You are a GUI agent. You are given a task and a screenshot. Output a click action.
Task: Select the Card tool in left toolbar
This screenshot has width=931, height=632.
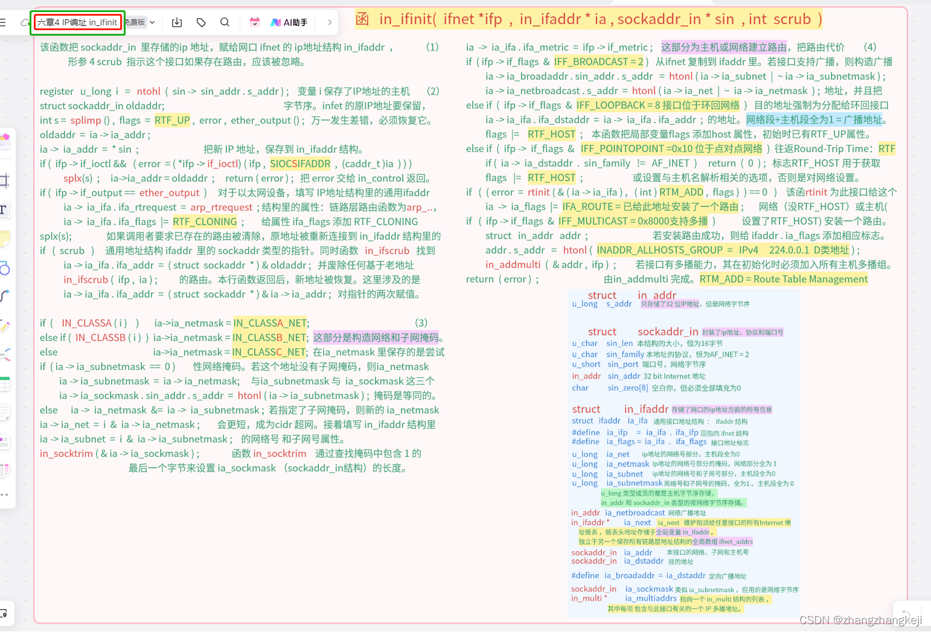coord(4,442)
